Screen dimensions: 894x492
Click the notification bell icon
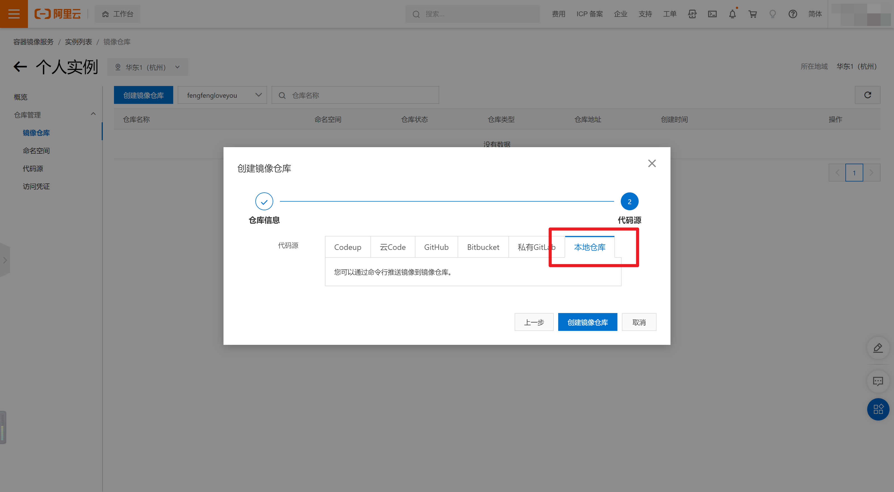732,14
